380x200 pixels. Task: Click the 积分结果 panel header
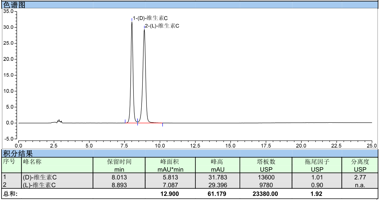click(18, 154)
